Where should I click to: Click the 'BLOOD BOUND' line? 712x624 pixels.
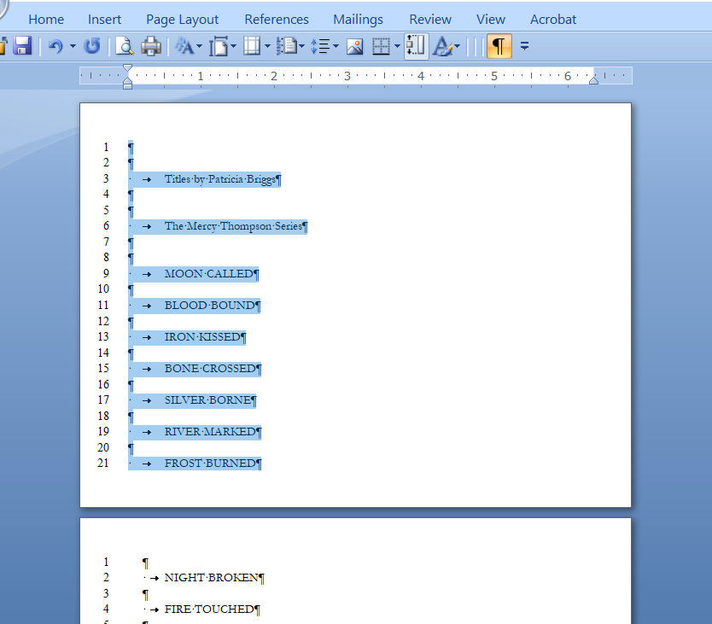(210, 306)
